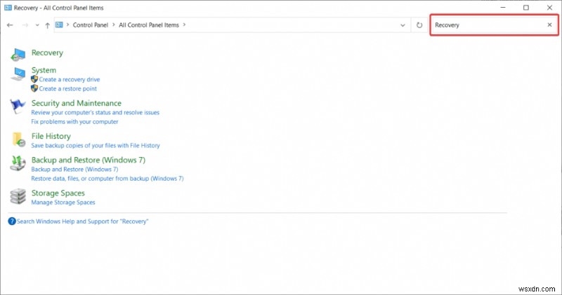562x295 pixels.
Task: Open Restore data, files, or computer from backup
Action: (107, 179)
